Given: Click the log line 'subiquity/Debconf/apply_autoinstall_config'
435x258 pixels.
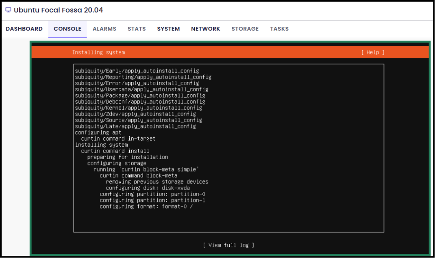Looking at the screenshot, I should [x=140, y=102].
